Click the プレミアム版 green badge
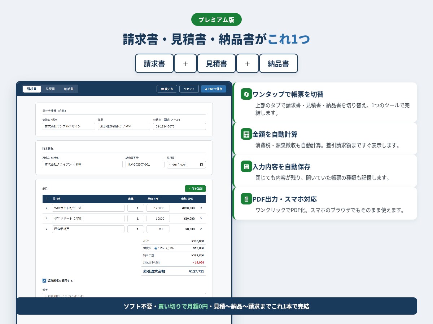The height and width of the screenshot is (324, 433). click(x=216, y=19)
